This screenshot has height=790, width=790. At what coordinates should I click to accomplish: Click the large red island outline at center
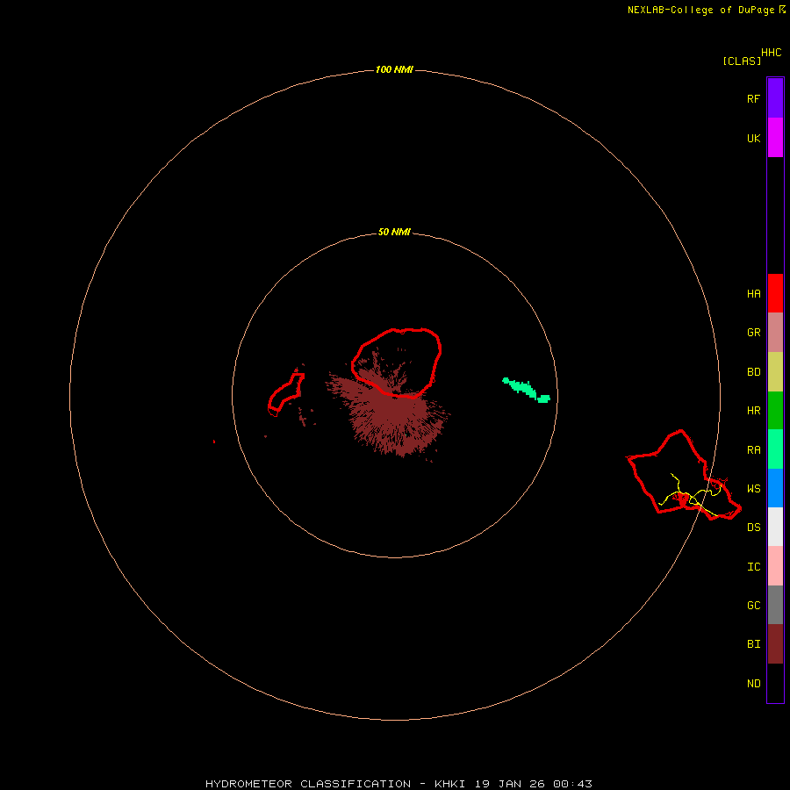[397, 363]
